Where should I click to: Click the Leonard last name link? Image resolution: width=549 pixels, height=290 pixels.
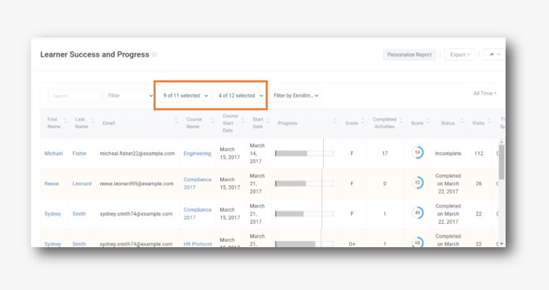tap(82, 184)
